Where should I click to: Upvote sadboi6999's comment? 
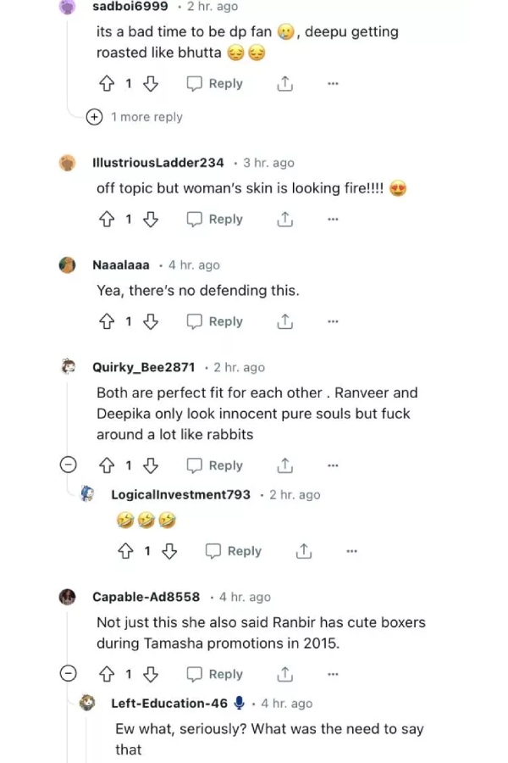pyautogui.click(x=107, y=84)
